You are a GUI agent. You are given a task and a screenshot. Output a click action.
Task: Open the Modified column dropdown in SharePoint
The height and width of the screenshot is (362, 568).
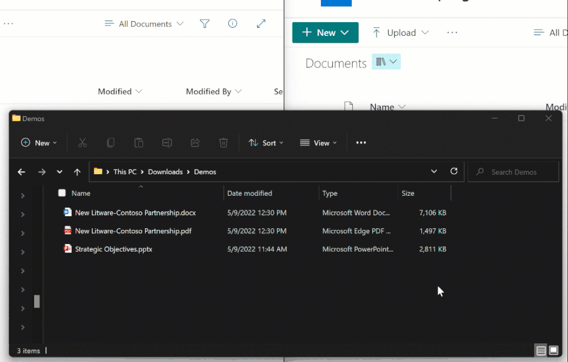tap(120, 91)
